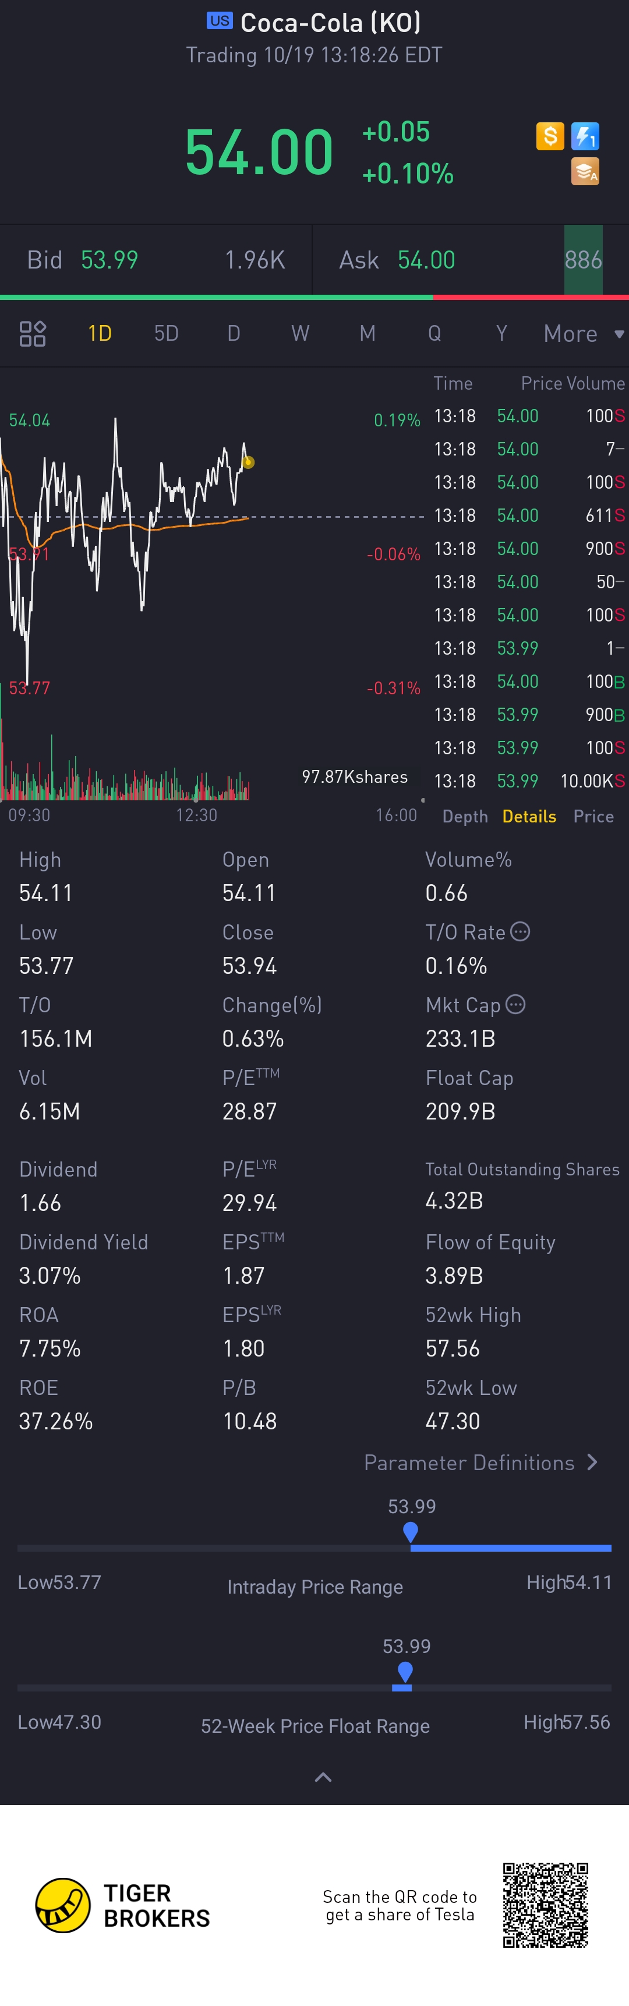
Task: Open the Depth tab under trades
Action: tap(465, 816)
